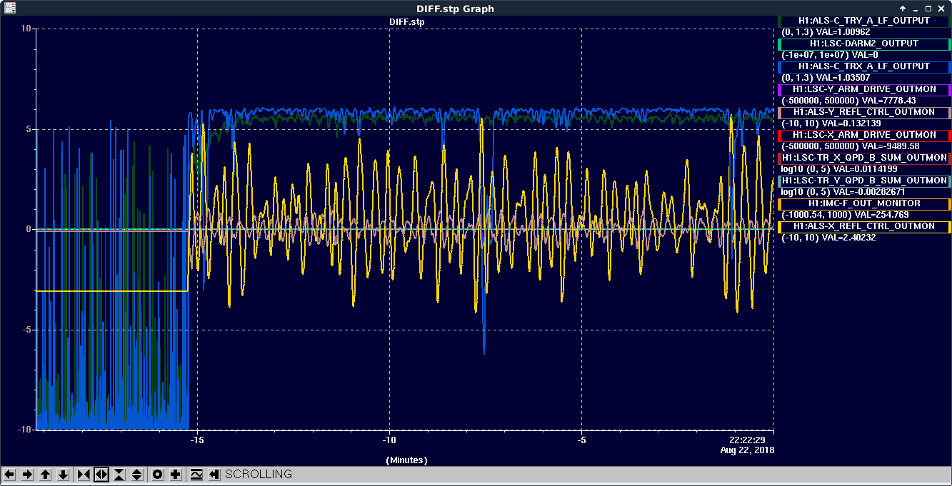Click the SCROLLING status label
The image size is (952, 486).
pyautogui.click(x=259, y=475)
